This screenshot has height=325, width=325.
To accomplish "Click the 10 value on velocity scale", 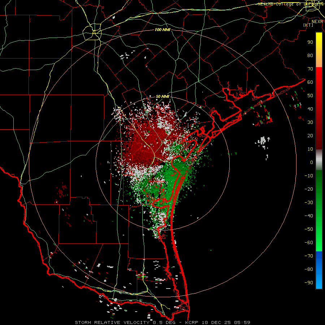I will [x=310, y=149].
